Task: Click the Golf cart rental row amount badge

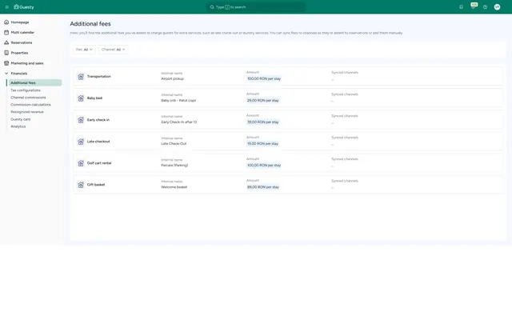Action: (x=264, y=166)
